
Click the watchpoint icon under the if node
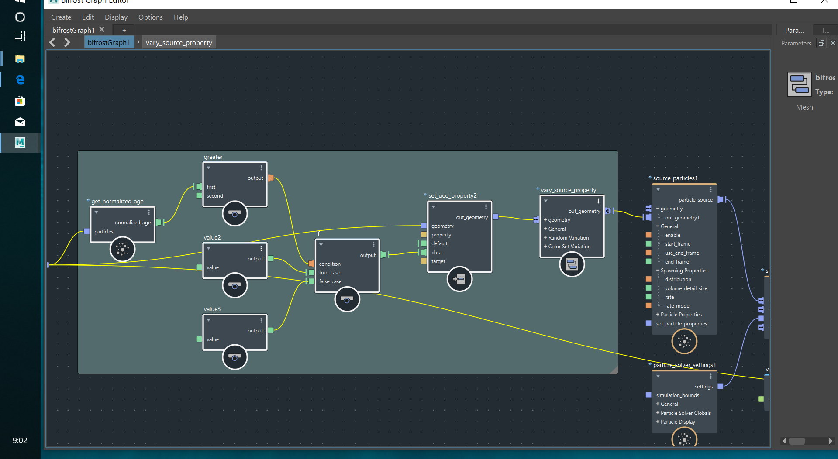[x=347, y=299]
